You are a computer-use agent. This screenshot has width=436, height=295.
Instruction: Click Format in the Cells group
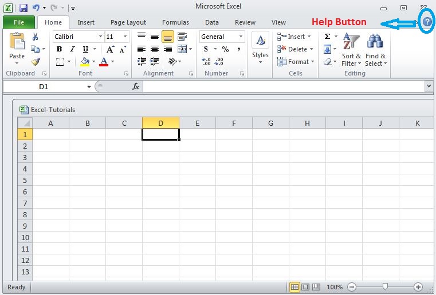click(x=296, y=62)
